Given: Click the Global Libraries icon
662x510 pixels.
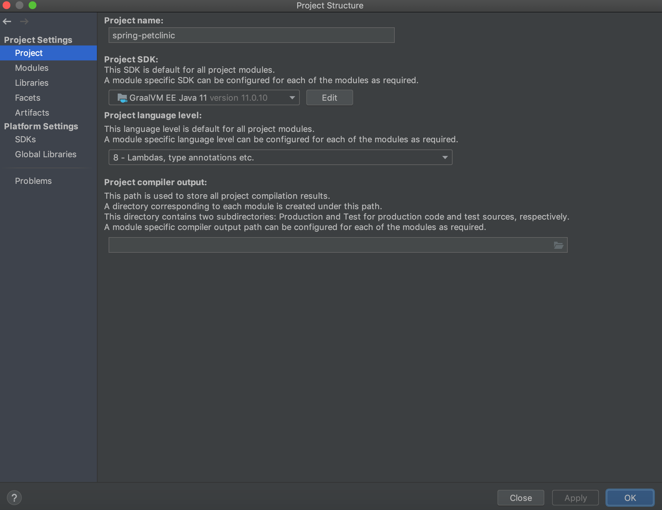Looking at the screenshot, I should (x=46, y=154).
